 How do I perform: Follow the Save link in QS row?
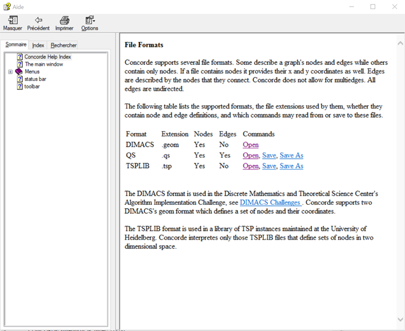[x=269, y=156]
